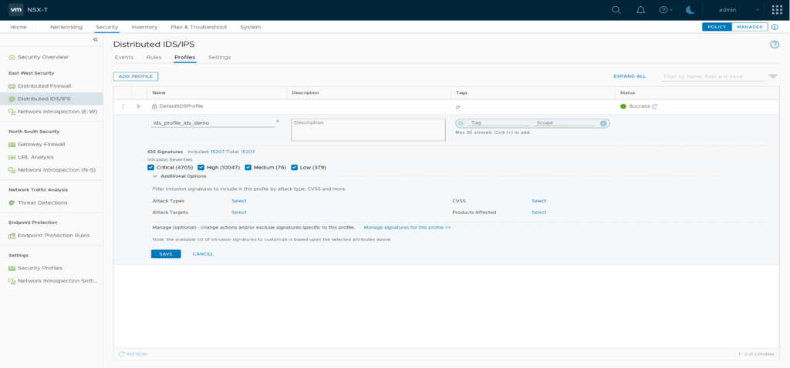Open Manage signatures for this profile link
The width and height of the screenshot is (790, 368).
(407, 228)
